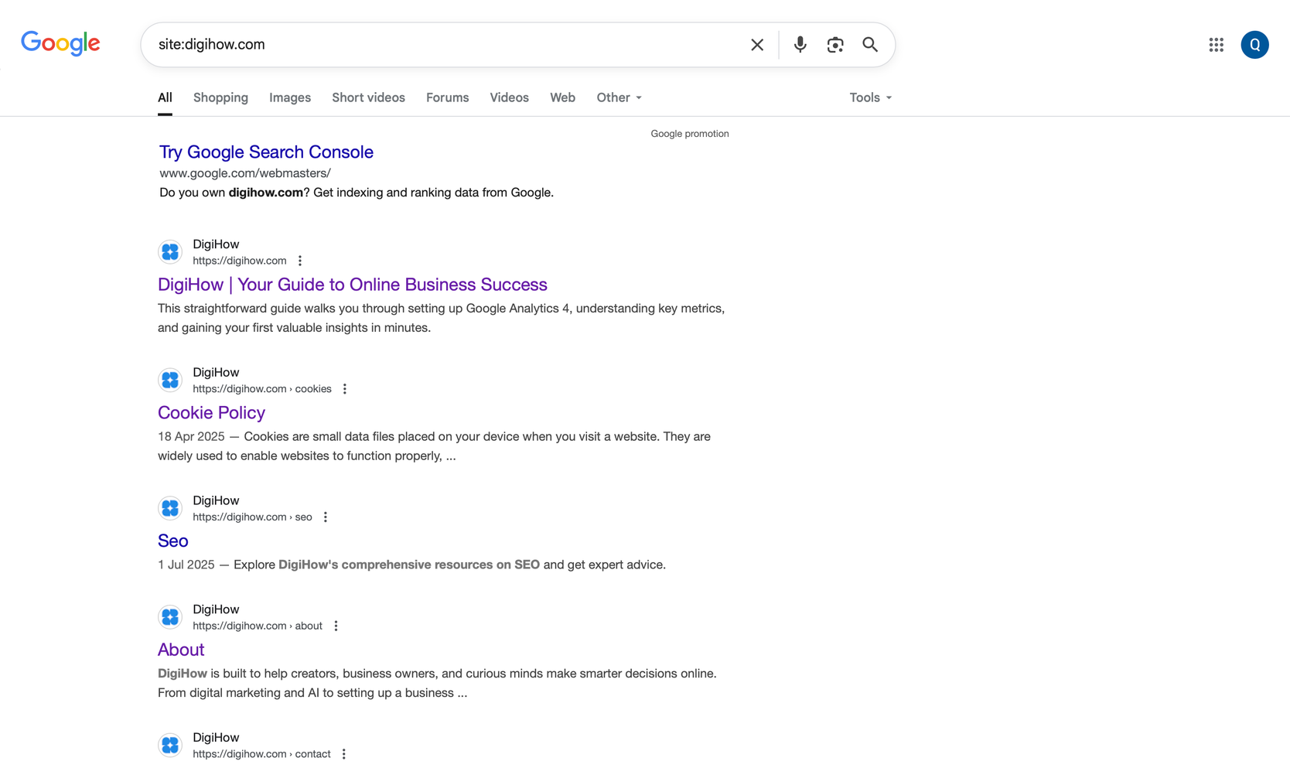Open the three-dot menu for the About result

[336, 625]
